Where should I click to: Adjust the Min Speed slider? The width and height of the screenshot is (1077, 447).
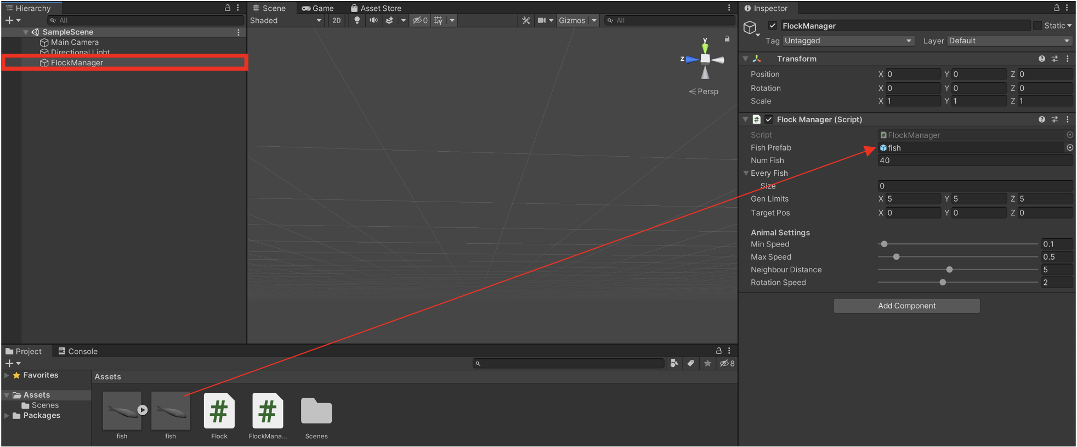point(958,244)
